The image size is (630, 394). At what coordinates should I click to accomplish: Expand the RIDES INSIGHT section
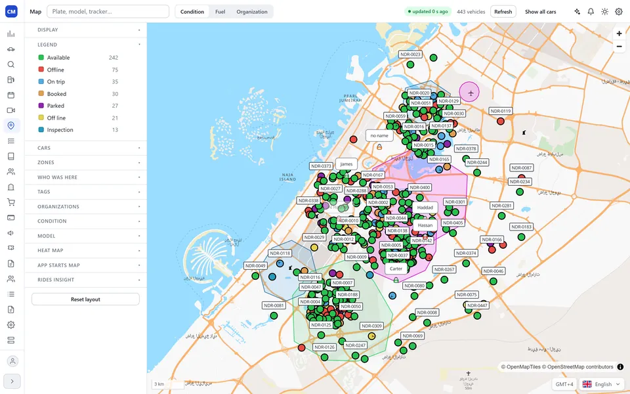point(85,280)
